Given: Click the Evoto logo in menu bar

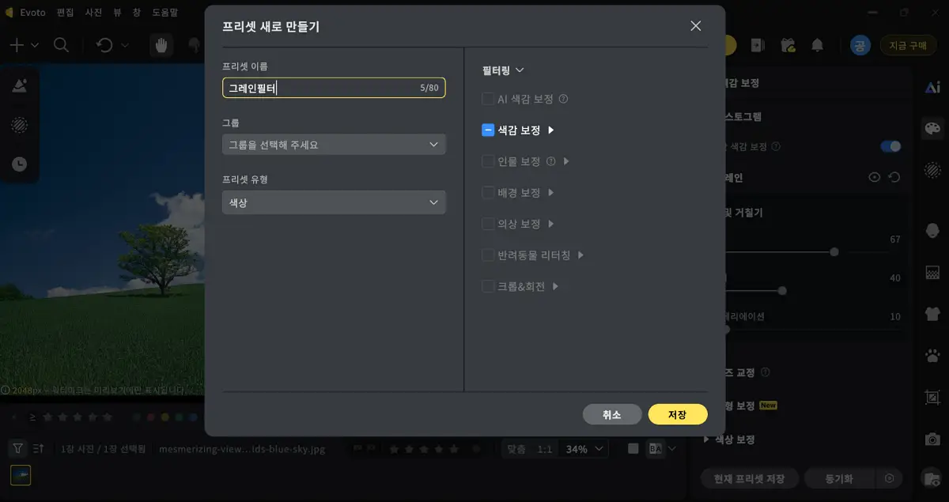Looking at the screenshot, I should [x=9, y=13].
